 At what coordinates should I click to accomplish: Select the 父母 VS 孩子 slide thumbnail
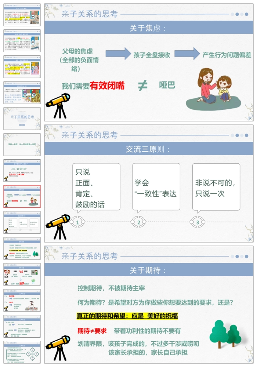click(x=22, y=275)
